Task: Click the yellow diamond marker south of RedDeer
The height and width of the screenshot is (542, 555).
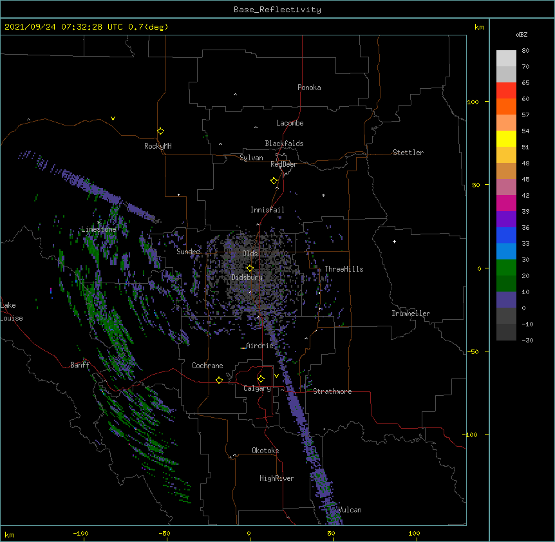Action: click(x=274, y=180)
